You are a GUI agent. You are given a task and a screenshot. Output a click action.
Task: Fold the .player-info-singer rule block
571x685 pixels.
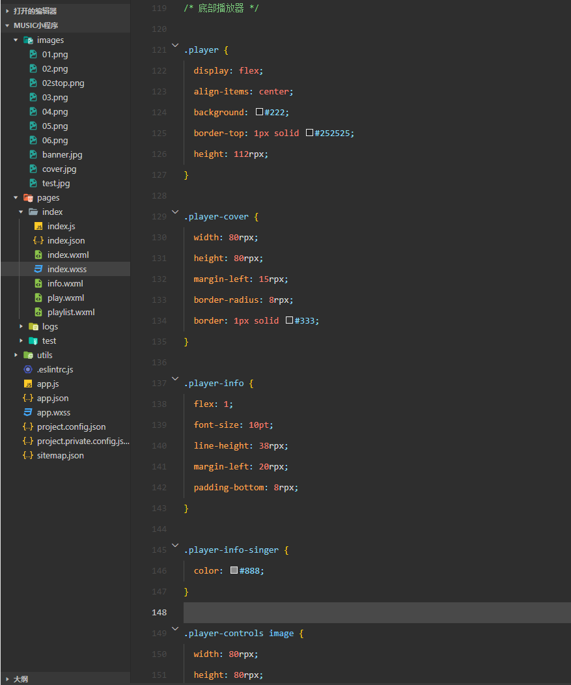(x=175, y=545)
